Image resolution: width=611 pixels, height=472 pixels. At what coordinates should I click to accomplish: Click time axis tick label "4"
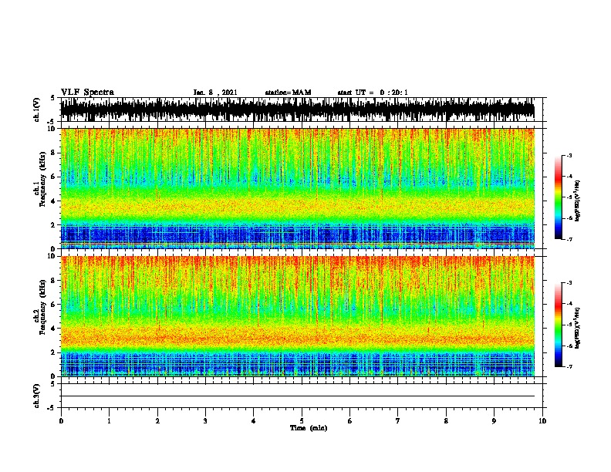pos(254,420)
